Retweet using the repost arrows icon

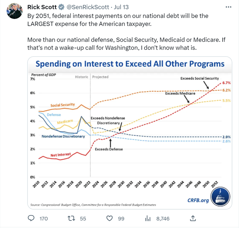coord(71,218)
